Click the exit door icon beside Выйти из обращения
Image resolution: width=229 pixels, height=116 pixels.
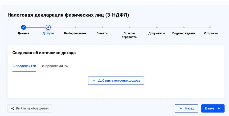13,108
